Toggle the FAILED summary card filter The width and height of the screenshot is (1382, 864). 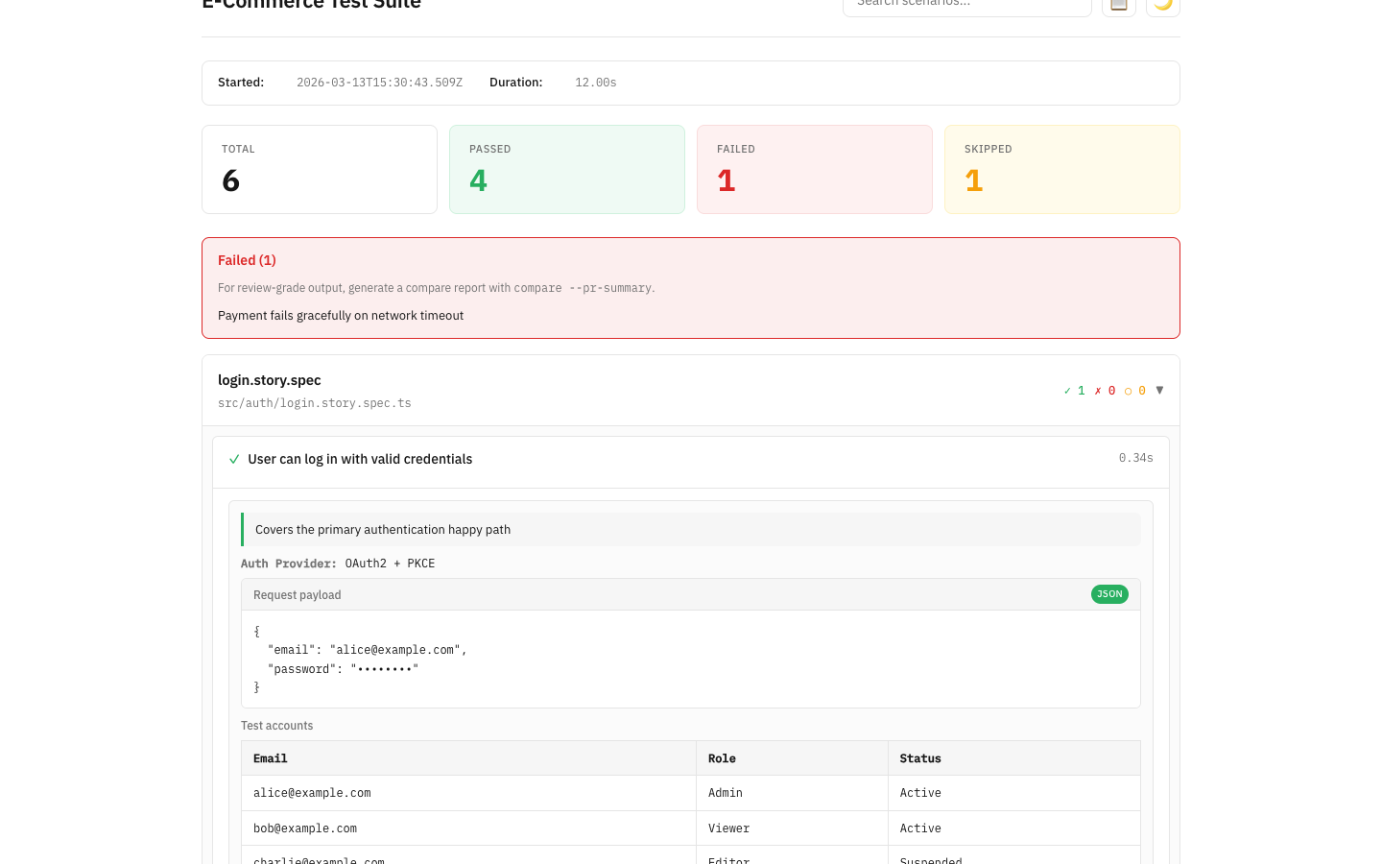[x=814, y=169]
